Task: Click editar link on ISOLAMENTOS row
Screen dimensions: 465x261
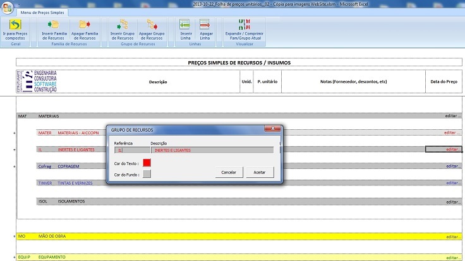Action: (453, 202)
